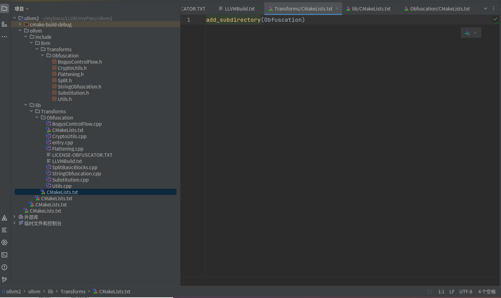The width and height of the screenshot is (501, 298).
Task: Click the read-only lock icon in status bar
Action: click(x=430, y=291)
